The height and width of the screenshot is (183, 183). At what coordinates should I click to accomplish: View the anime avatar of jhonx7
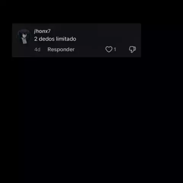tap(24, 37)
